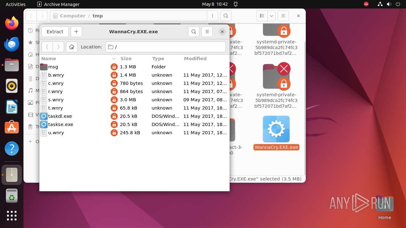Screen dimensions: 406x228
Task: Select the msg folder
Action: point(134,67)
